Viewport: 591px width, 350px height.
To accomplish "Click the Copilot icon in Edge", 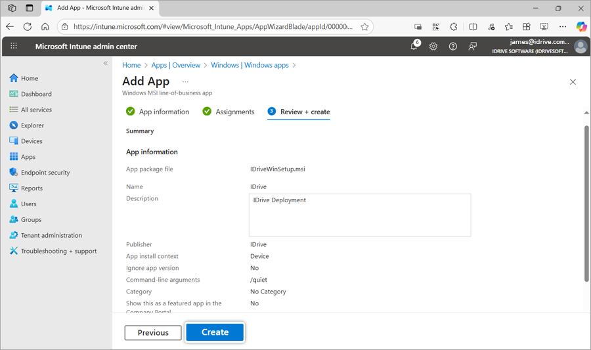I will click(x=581, y=27).
